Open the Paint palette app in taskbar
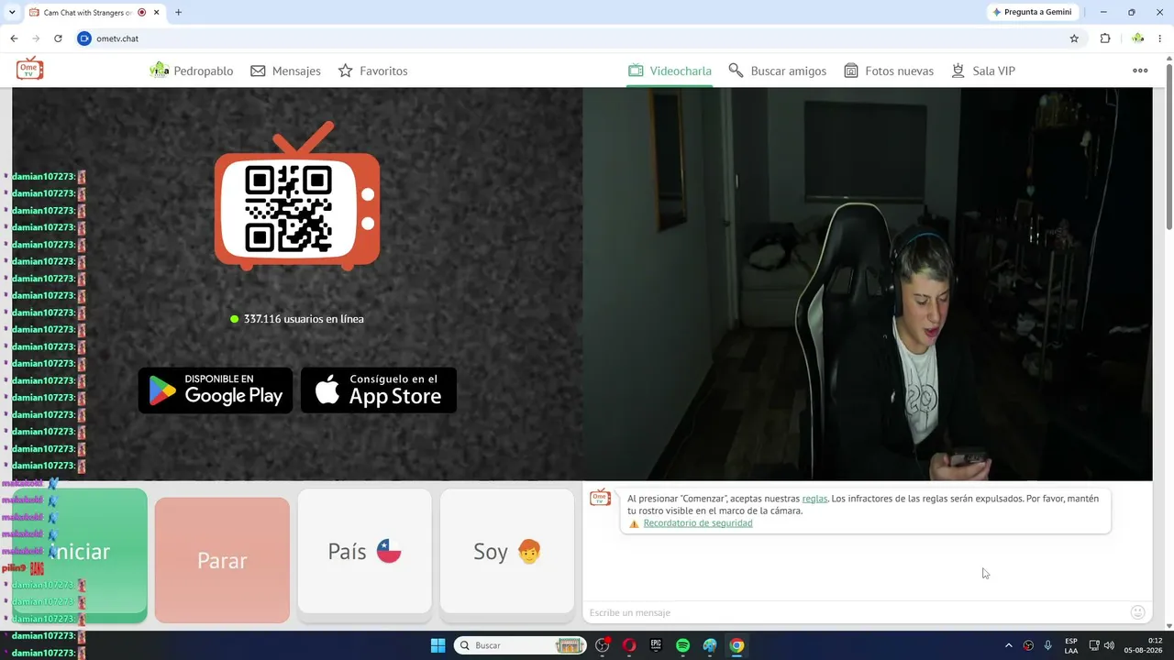 [x=710, y=645]
